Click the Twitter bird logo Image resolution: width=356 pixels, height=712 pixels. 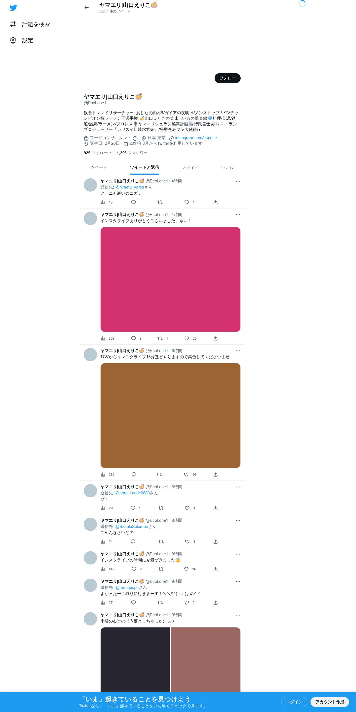[x=13, y=8]
